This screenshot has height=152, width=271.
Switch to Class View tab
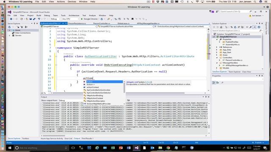[246, 72]
